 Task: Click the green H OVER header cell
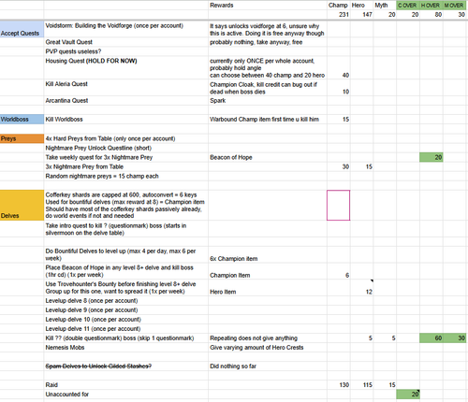pos(431,6)
